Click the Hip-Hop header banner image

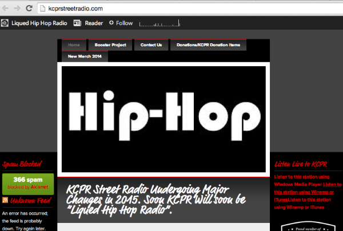click(x=163, y=119)
